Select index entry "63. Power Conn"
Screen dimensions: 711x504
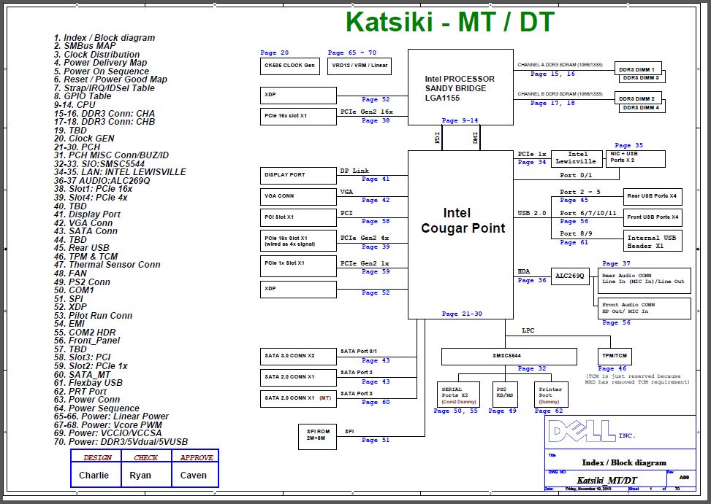tap(87, 400)
